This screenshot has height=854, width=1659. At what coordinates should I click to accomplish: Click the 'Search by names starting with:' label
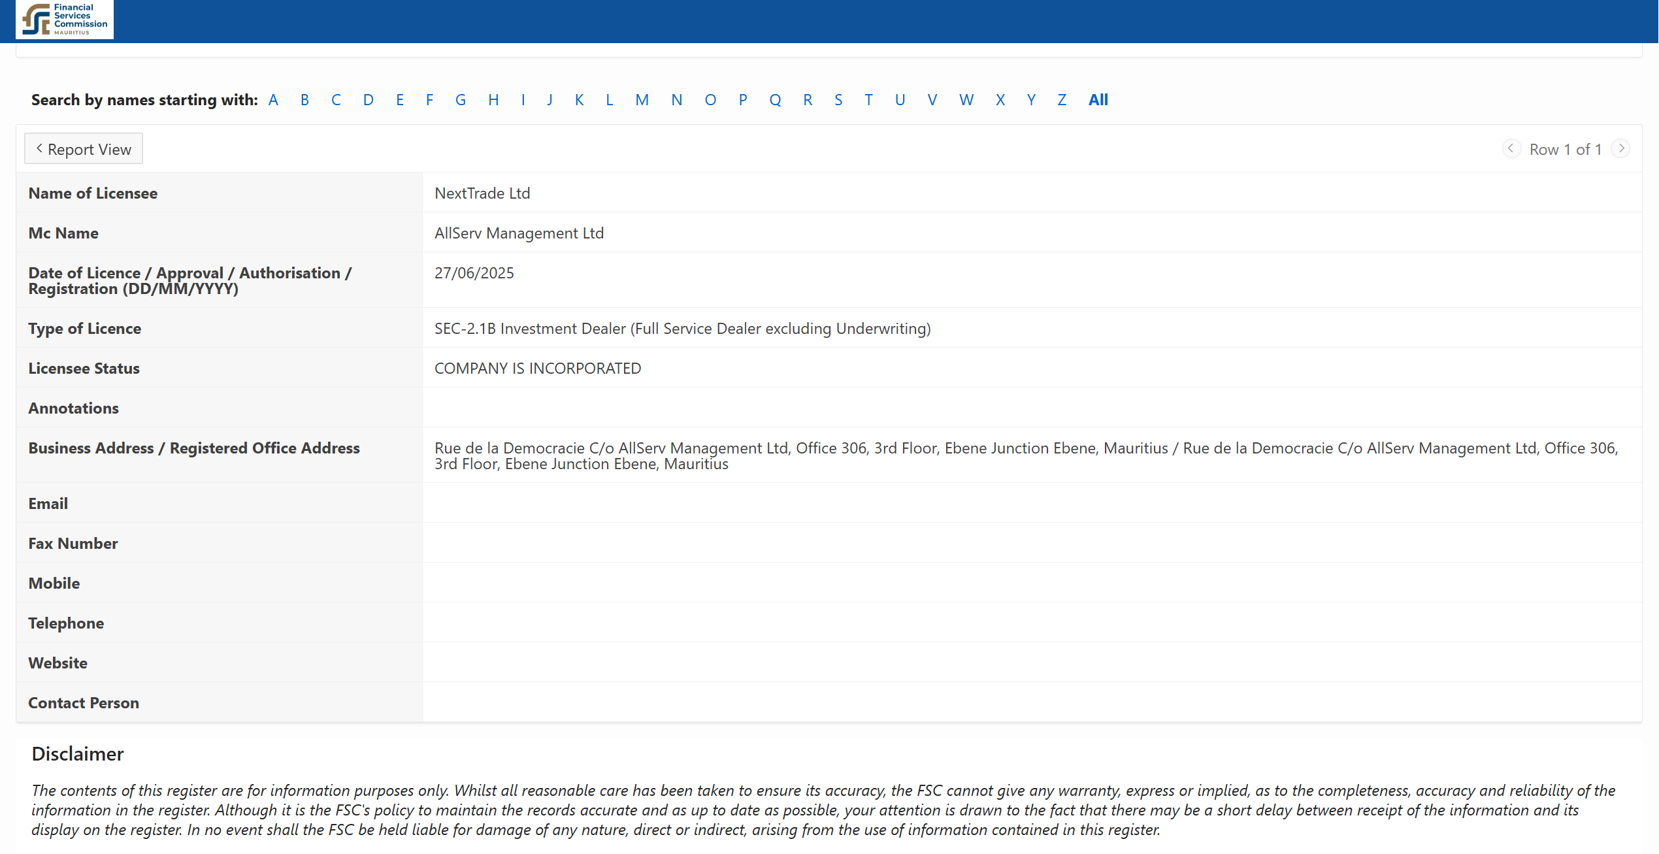(144, 100)
